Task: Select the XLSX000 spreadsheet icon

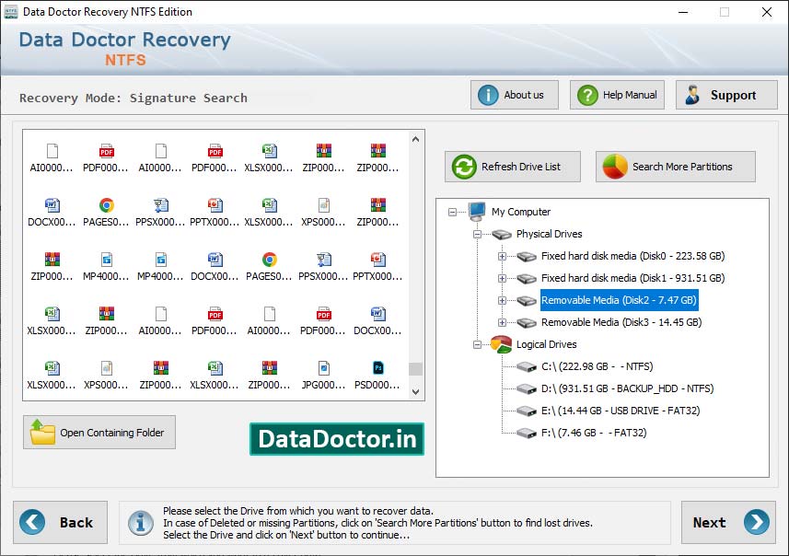Action: coord(270,150)
